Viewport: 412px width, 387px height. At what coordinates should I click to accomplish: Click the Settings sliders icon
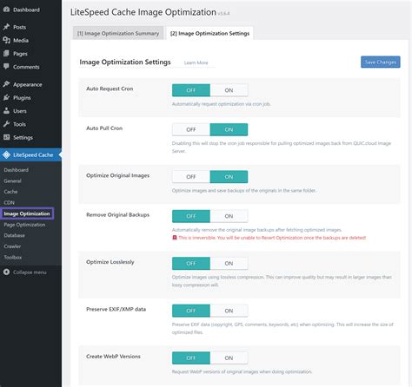tap(6, 137)
